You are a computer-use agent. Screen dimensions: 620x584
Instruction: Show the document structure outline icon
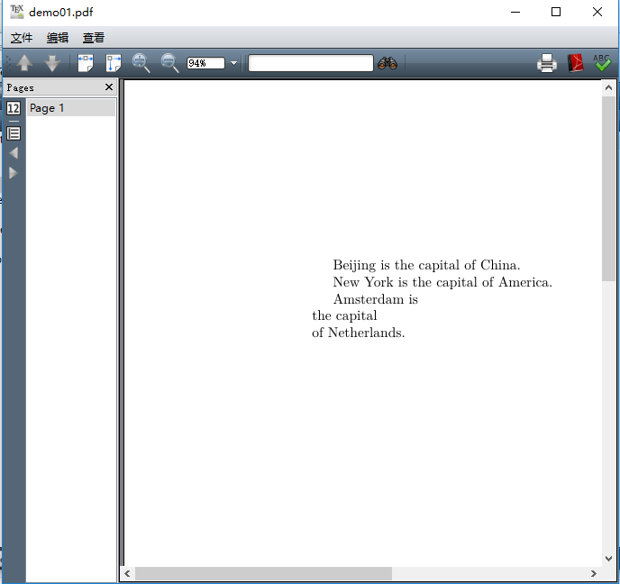(14, 133)
